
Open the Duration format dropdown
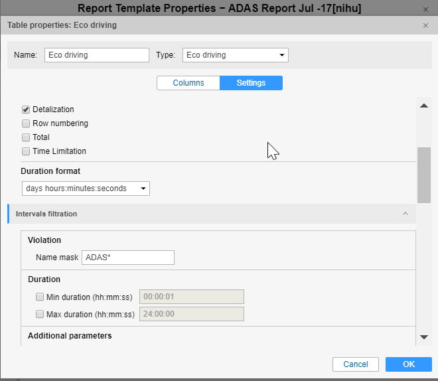(86, 189)
